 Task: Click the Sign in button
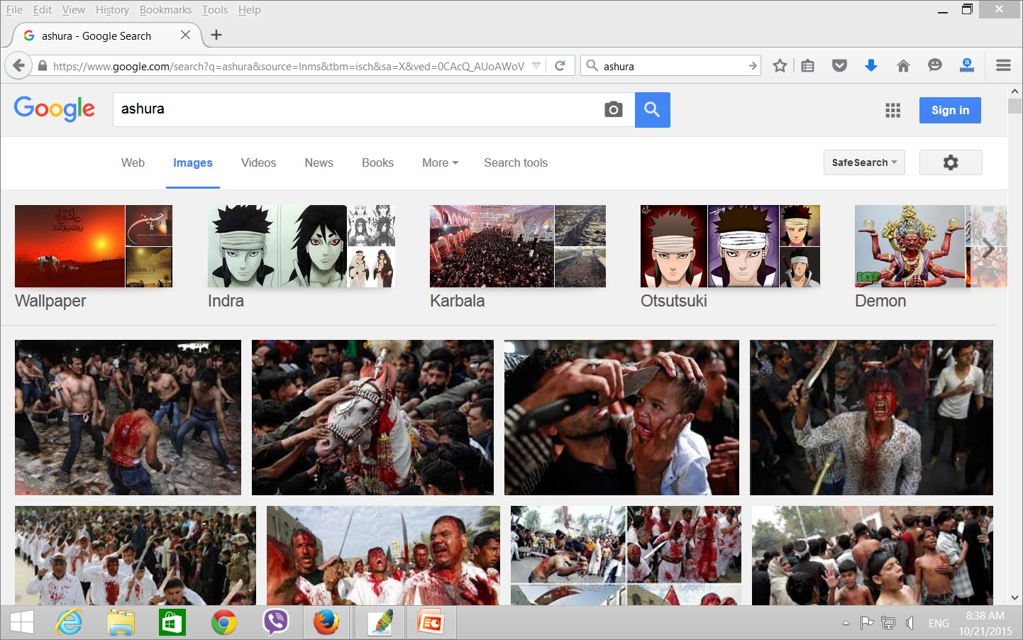(950, 110)
